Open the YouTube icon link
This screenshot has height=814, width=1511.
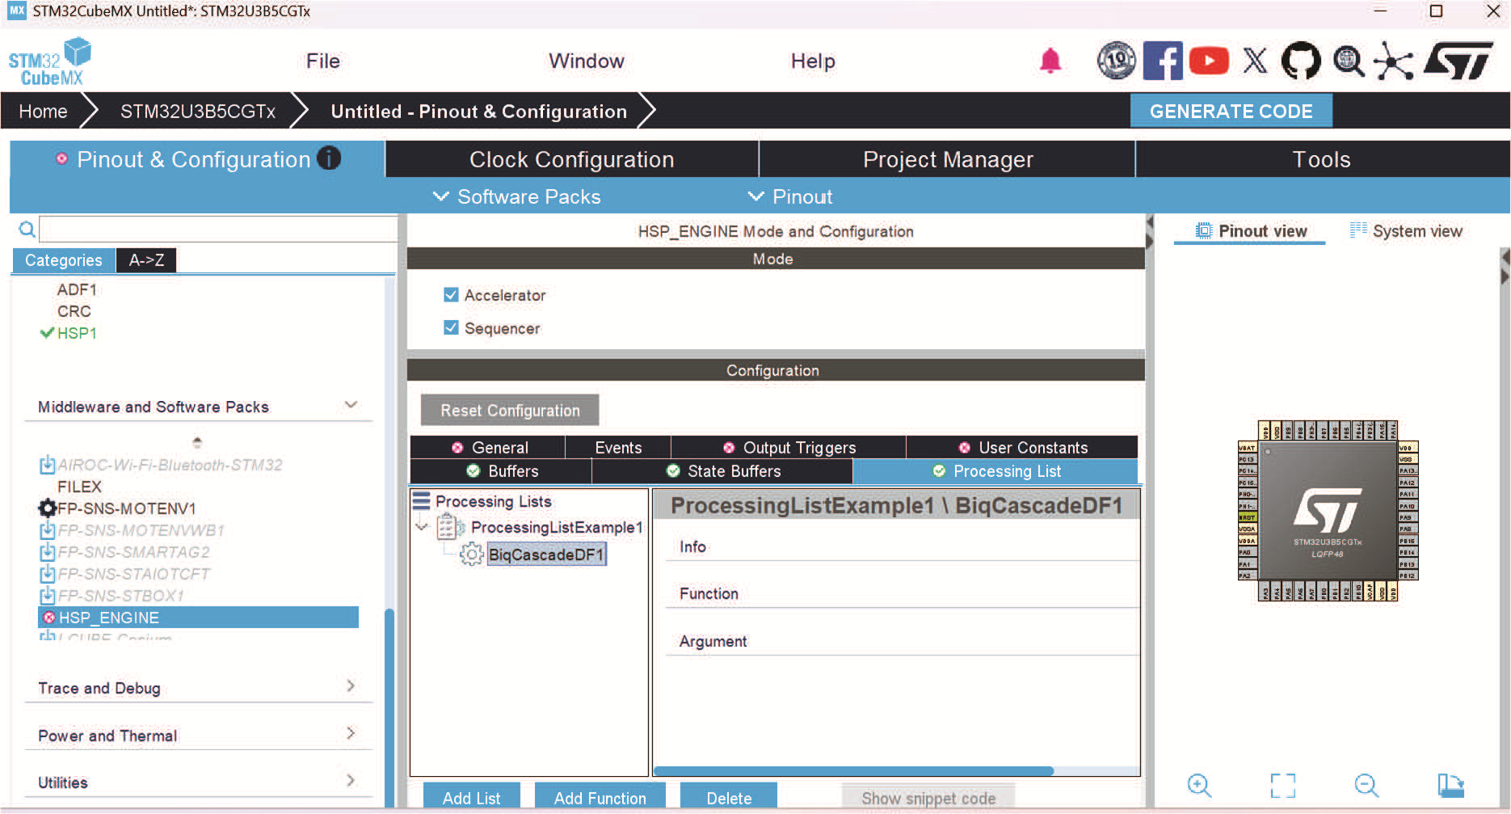click(x=1209, y=61)
